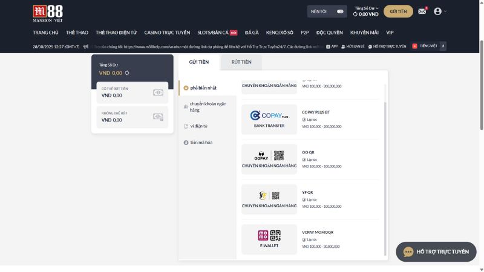484x272 pixels.
Task: Click the M88 Mansion logo
Action: point(47,12)
